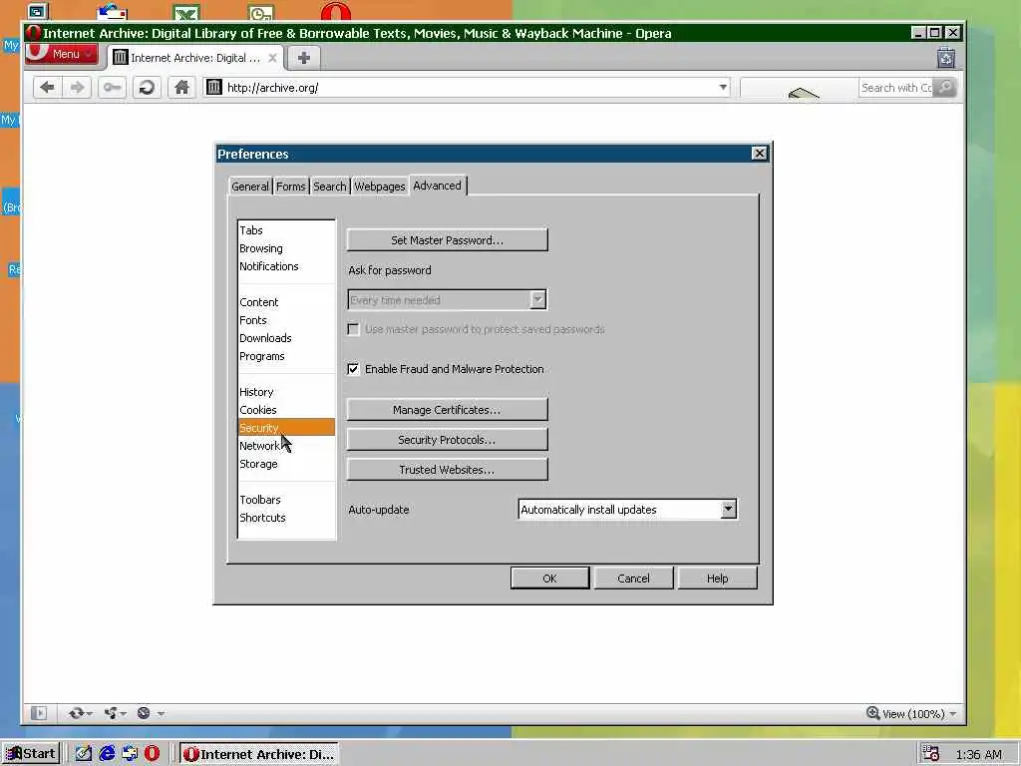Toggle Use master password to protect checkbox

coord(353,329)
